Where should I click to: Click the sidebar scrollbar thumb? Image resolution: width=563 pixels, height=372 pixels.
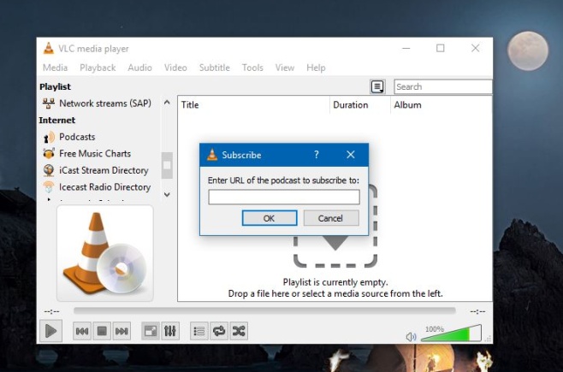point(167,165)
